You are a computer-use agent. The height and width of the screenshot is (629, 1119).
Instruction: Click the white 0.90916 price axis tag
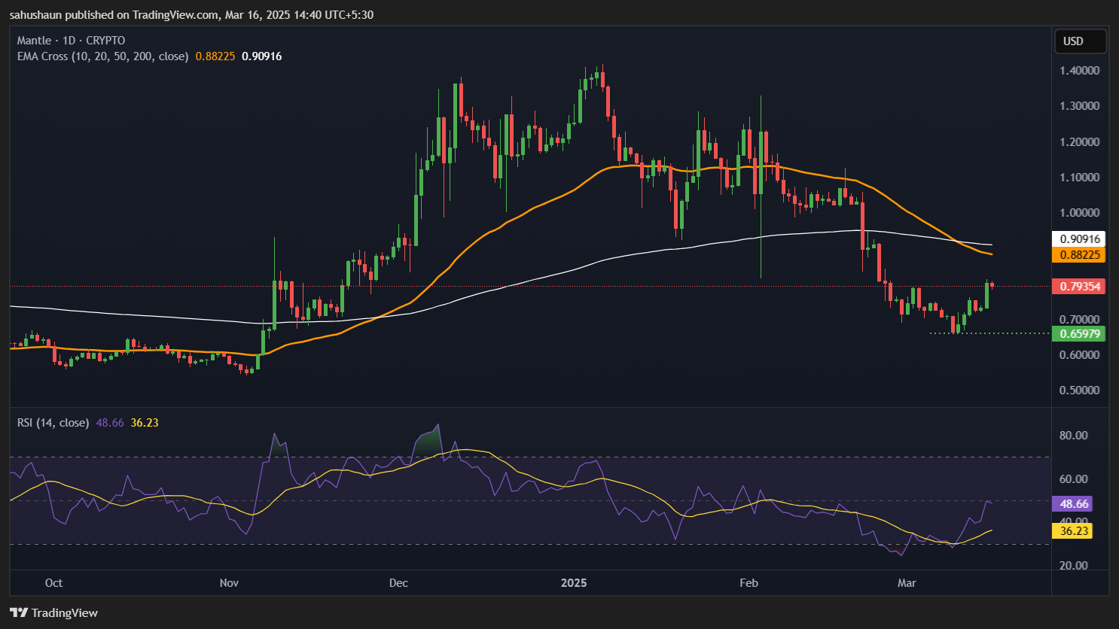coord(1079,239)
